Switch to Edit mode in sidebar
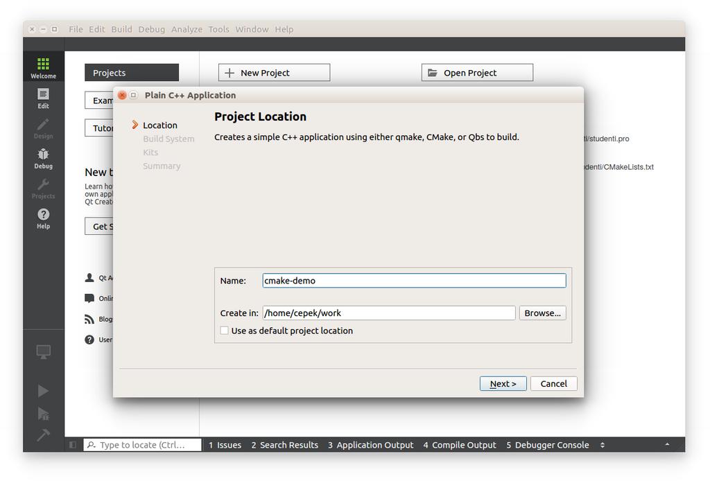 click(44, 98)
